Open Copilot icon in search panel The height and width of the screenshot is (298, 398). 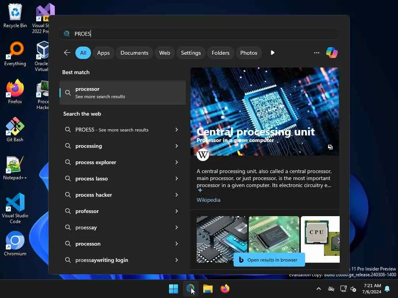point(332,53)
